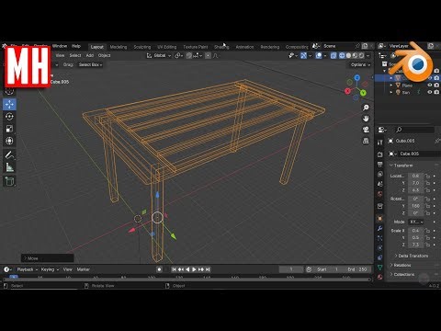Toggle lock on Scale Z
The image size is (441, 331).
point(427,245)
